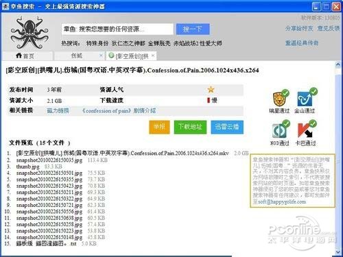This screenshot has width=343, height=257.
Task: Select the [影空原创][拱 tab
Action: pos(131,56)
